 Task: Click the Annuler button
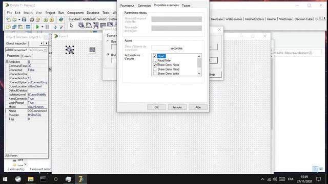(177, 107)
